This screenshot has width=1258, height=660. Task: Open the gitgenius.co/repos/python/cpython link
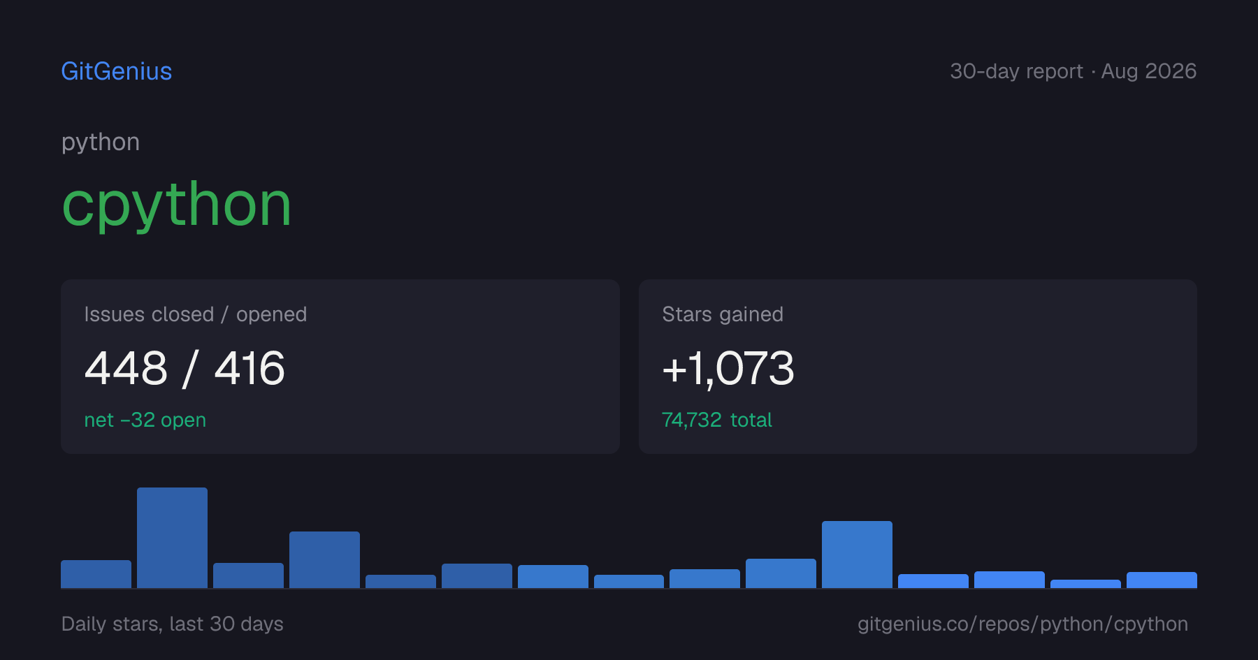tap(1022, 624)
